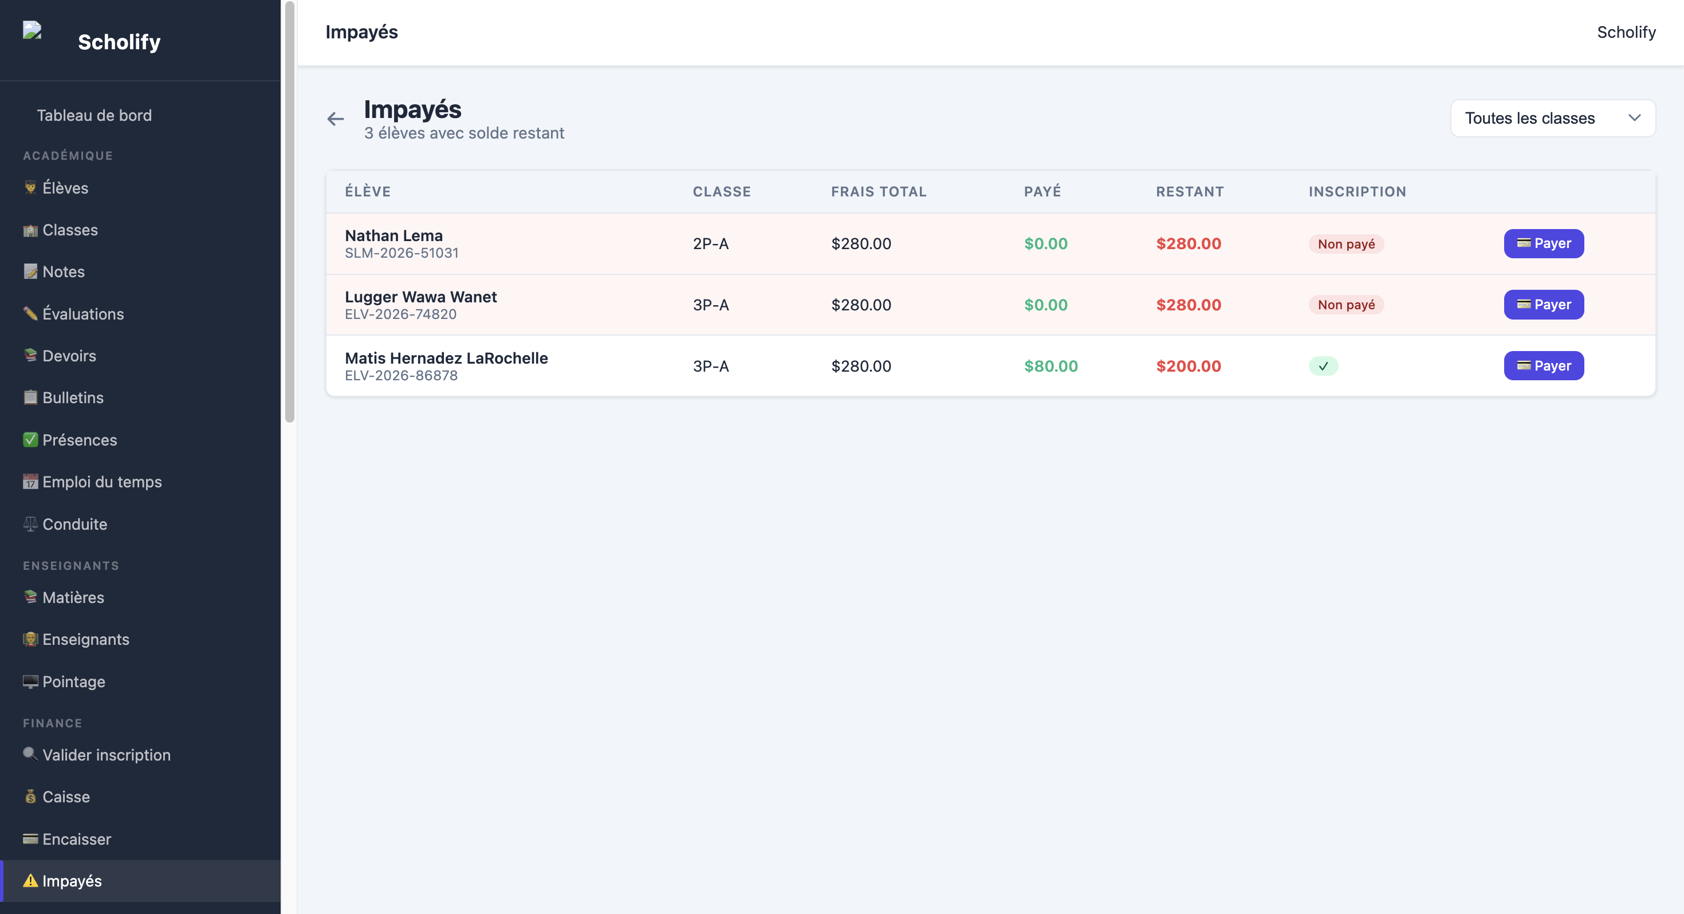
Task: Click Payer button for Matis Hernadez LaRochelle
Action: 1544,365
